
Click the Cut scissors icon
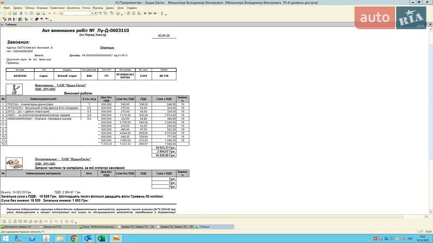[x=21, y=13]
